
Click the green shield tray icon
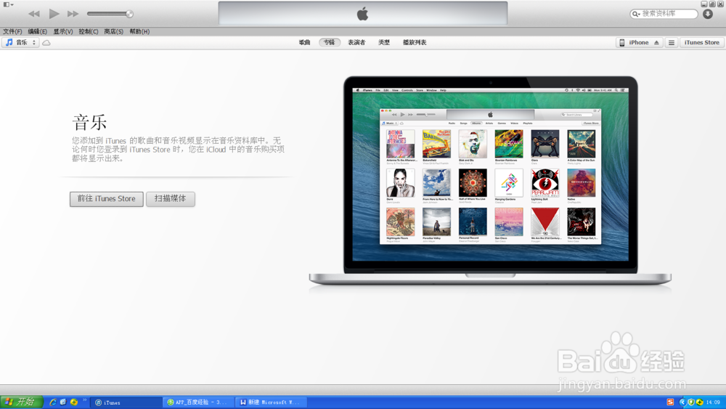[691, 402]
